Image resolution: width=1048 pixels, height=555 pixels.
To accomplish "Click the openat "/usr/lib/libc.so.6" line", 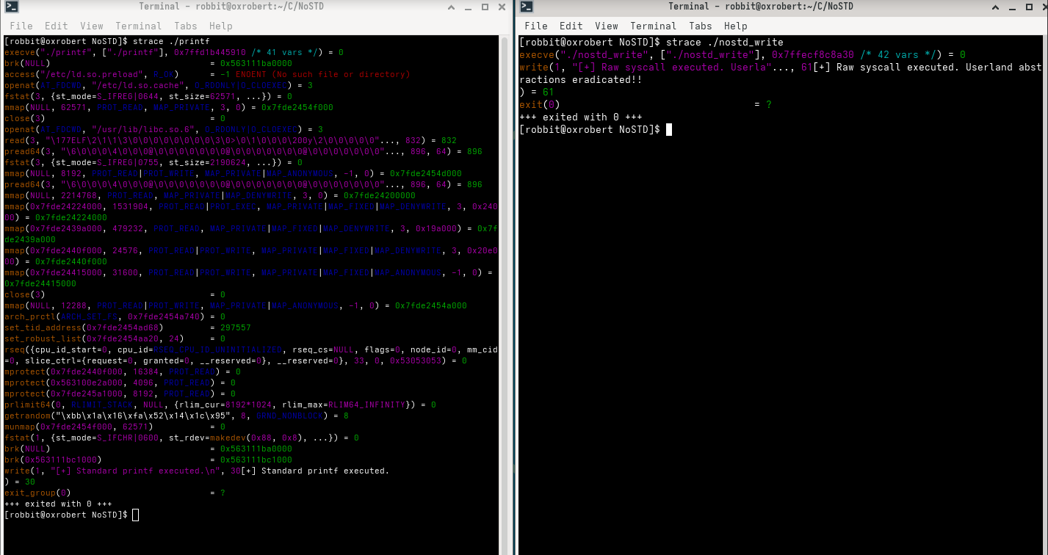I will 164,129.
